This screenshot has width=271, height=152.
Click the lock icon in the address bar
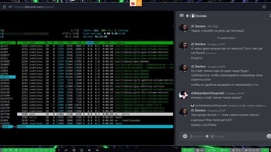[x=4, y=7]
